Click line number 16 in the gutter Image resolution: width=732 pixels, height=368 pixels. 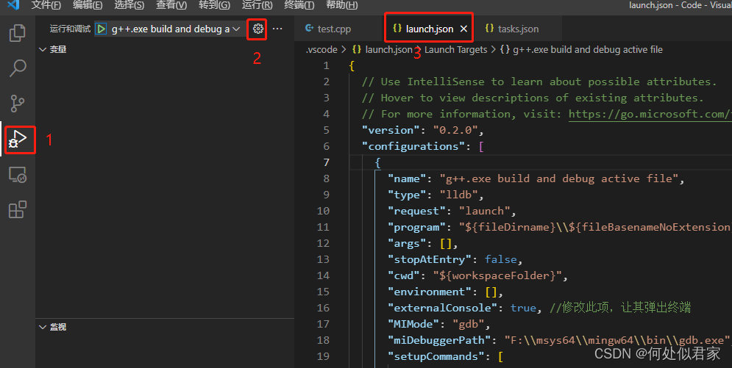tap(323, 308)
